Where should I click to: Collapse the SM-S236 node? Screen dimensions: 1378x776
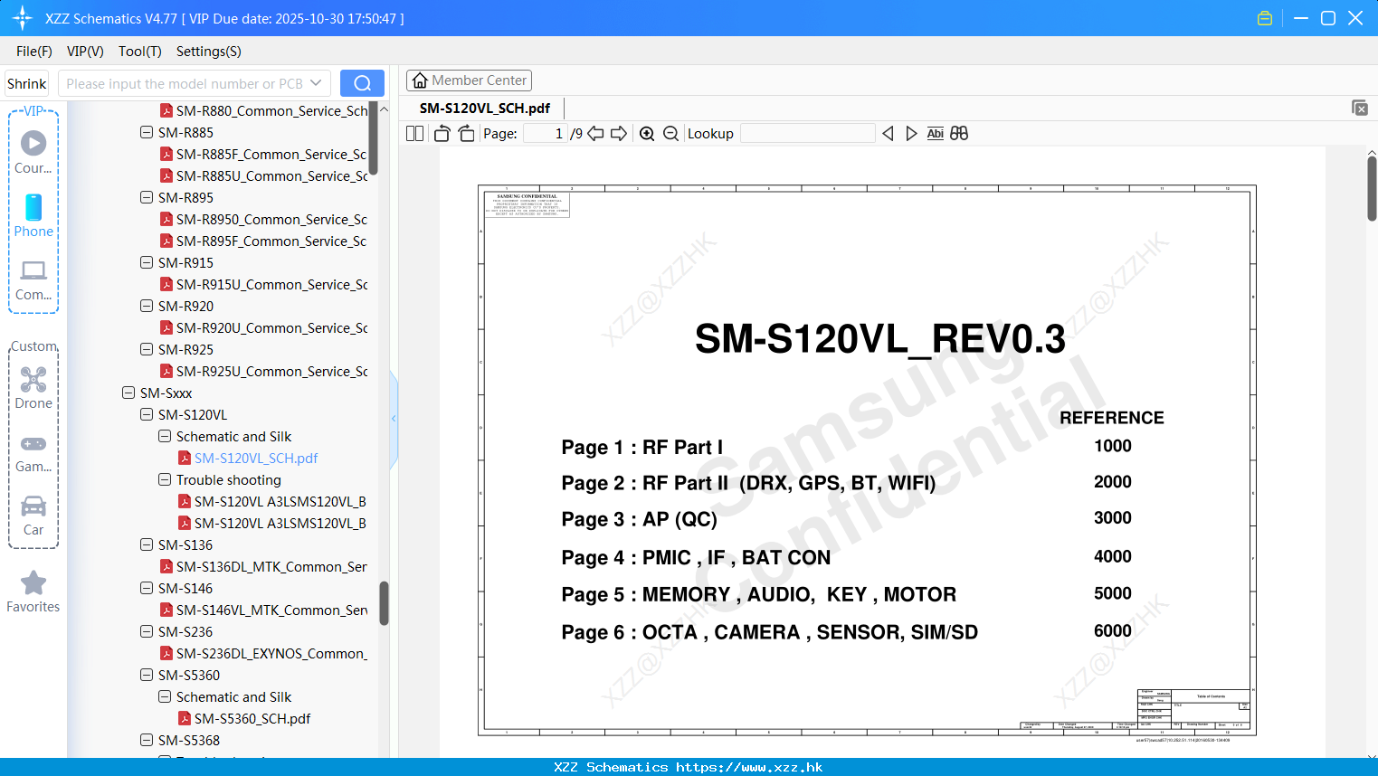point(147,631)
